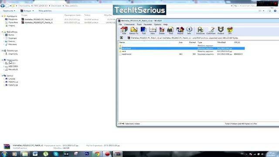This screenshot has width=279, height=157.
Task: Open the Comment tool
Action: (x=211, y=31)
